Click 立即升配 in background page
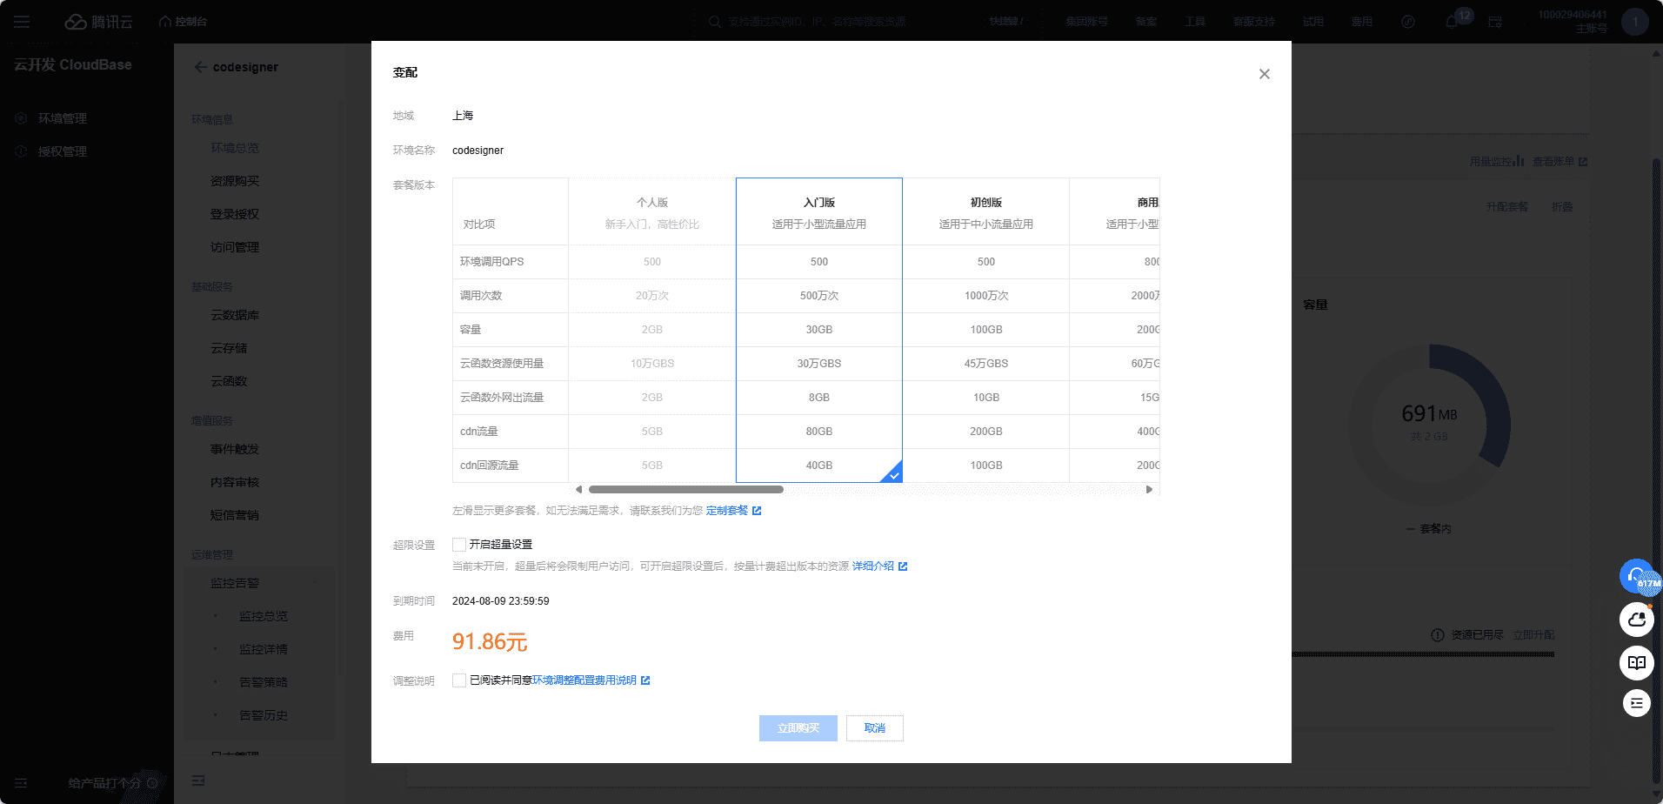 pyautogui.click(x=1533, y=635)
